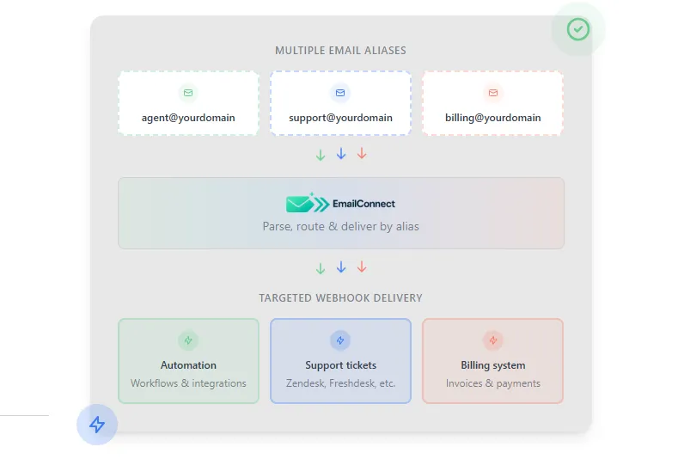678x459 pixels.
Task: Click the blue down arrow below email aliases
Action: point(341,154)
